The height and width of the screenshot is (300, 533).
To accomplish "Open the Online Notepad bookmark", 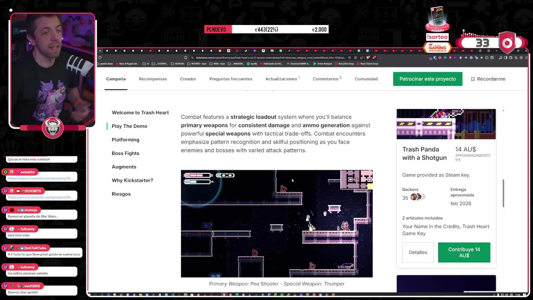I will point(323,64).
